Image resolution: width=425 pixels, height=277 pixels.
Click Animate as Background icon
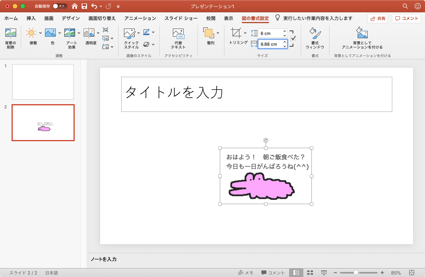click(362, 34)
